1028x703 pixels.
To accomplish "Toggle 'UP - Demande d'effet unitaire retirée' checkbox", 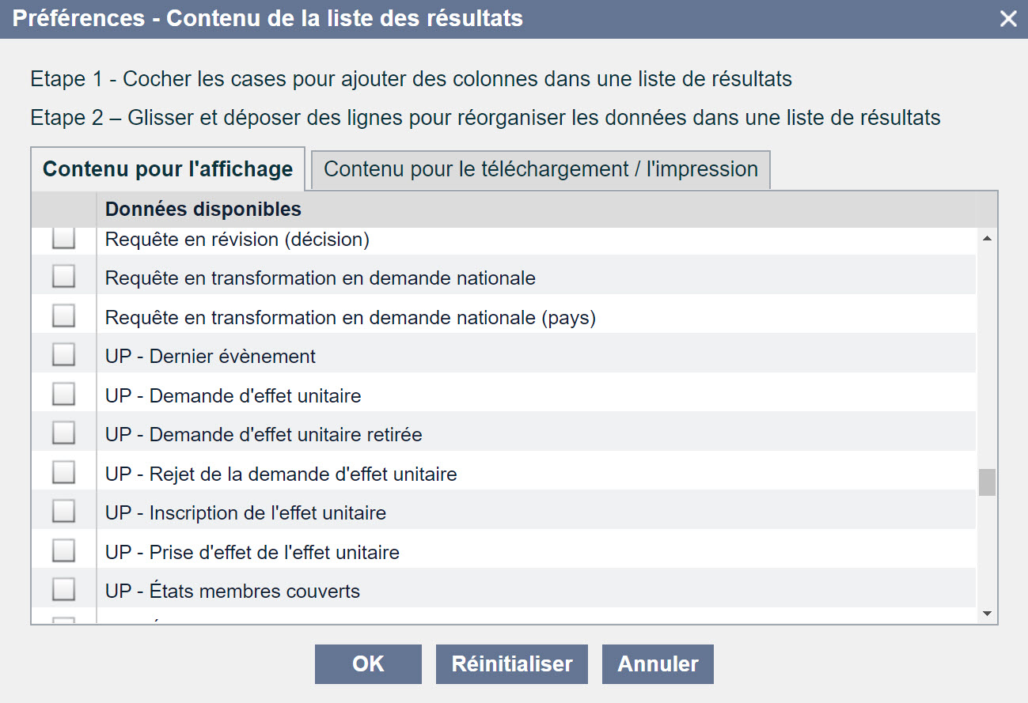I will 63,433.
